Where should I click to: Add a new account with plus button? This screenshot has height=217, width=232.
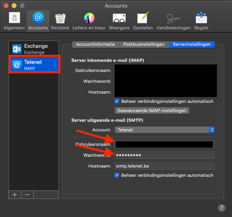(x=15, y=195)
